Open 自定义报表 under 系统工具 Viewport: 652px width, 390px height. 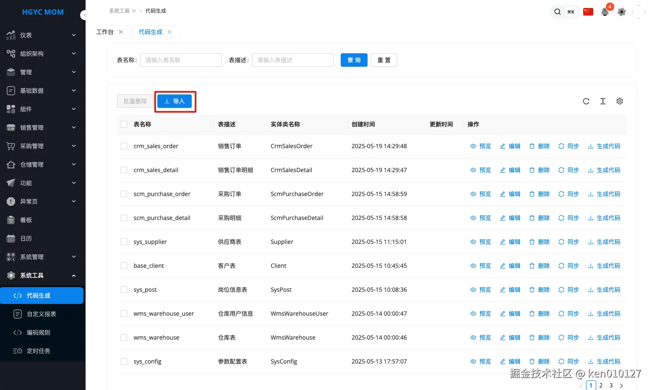tap(42, 314)
